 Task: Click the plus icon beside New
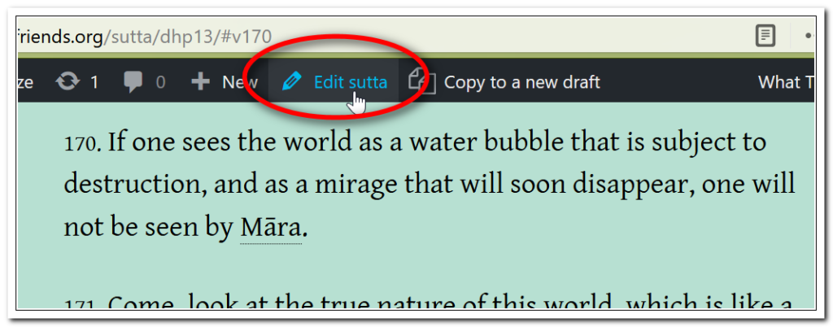[200, 81]
